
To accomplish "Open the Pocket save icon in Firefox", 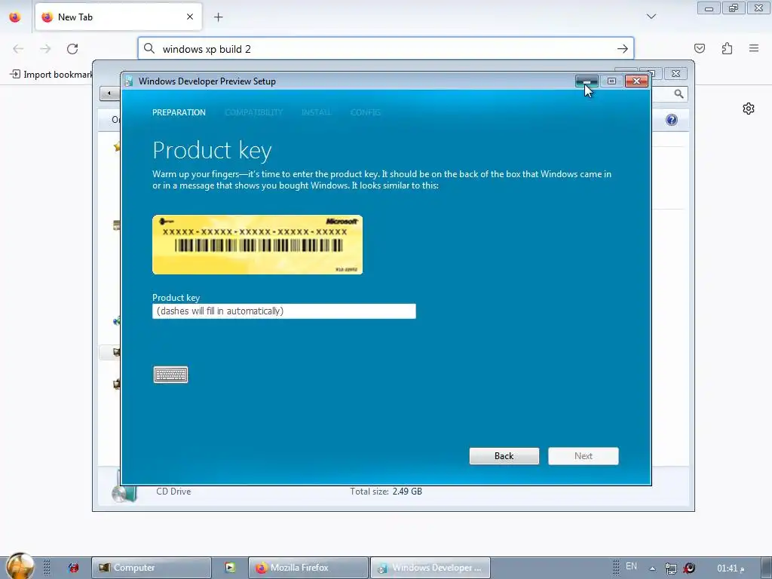I will 700,48.
